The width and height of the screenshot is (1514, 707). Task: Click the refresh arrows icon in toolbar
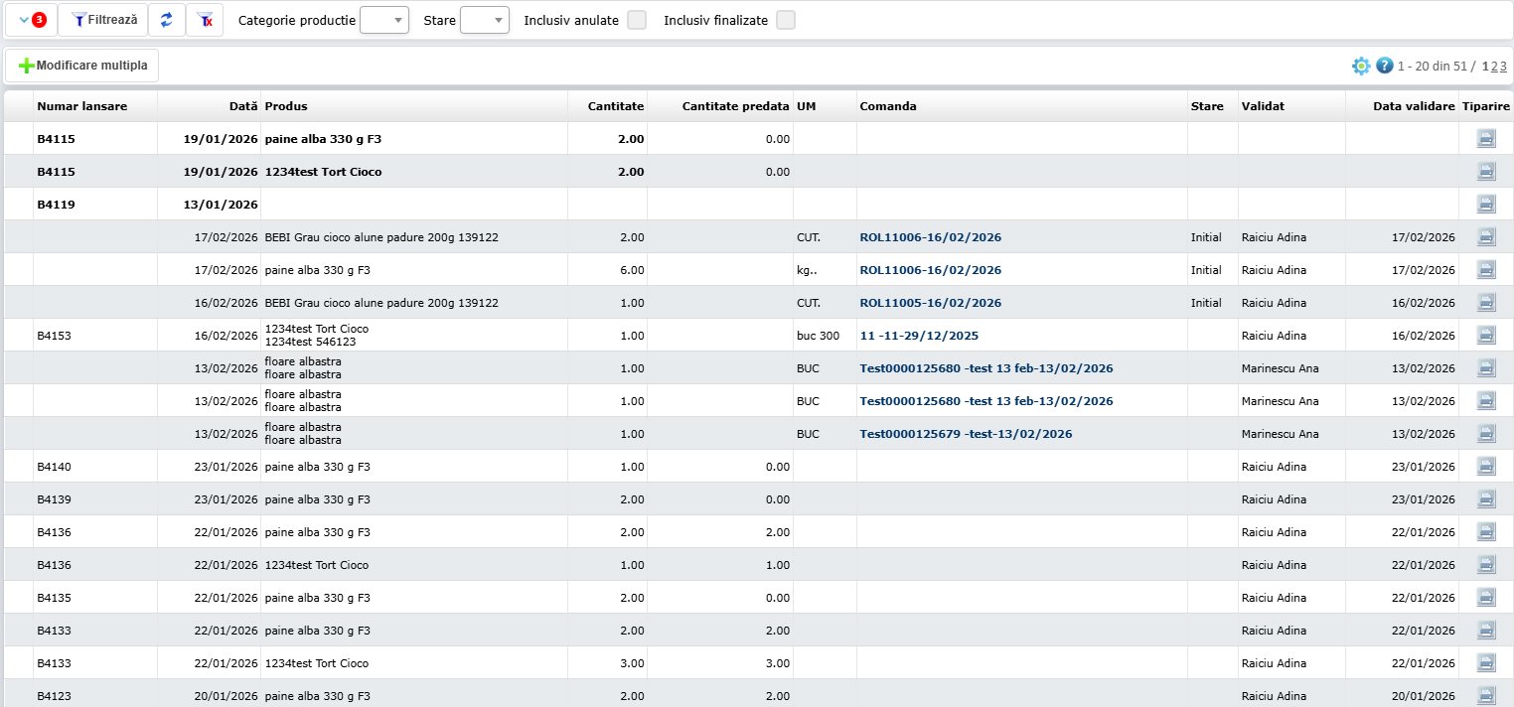(166, 20)
